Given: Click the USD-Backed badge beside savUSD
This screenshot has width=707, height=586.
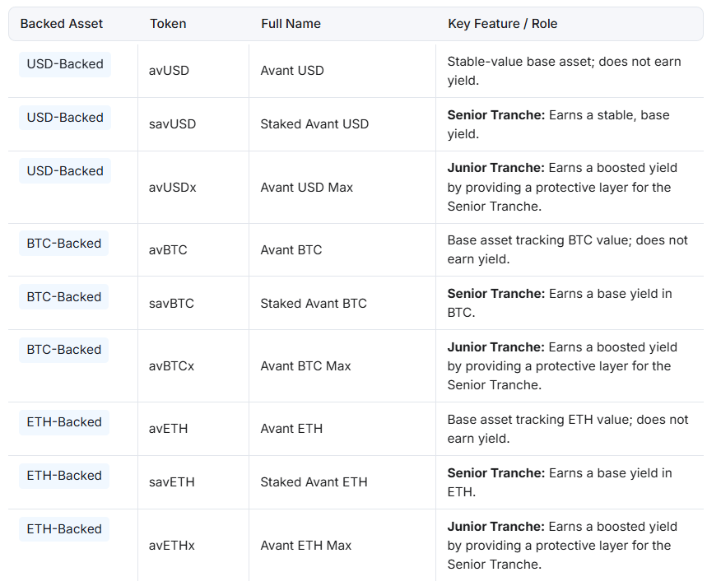Looking at the screenshot, I should coord(65,118).
